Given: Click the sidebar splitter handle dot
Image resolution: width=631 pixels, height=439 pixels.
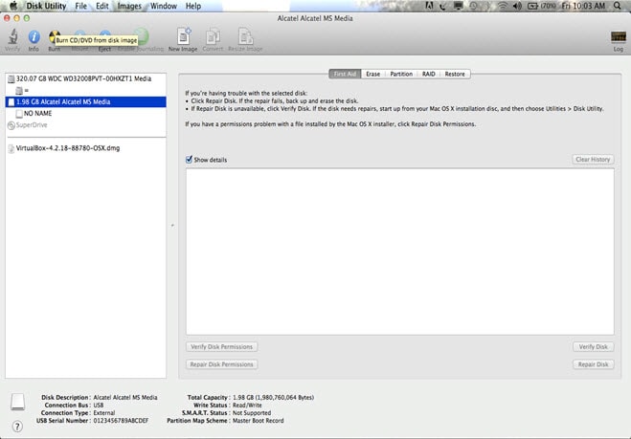Looking at the screenshot, I should (x=172, y=226).
